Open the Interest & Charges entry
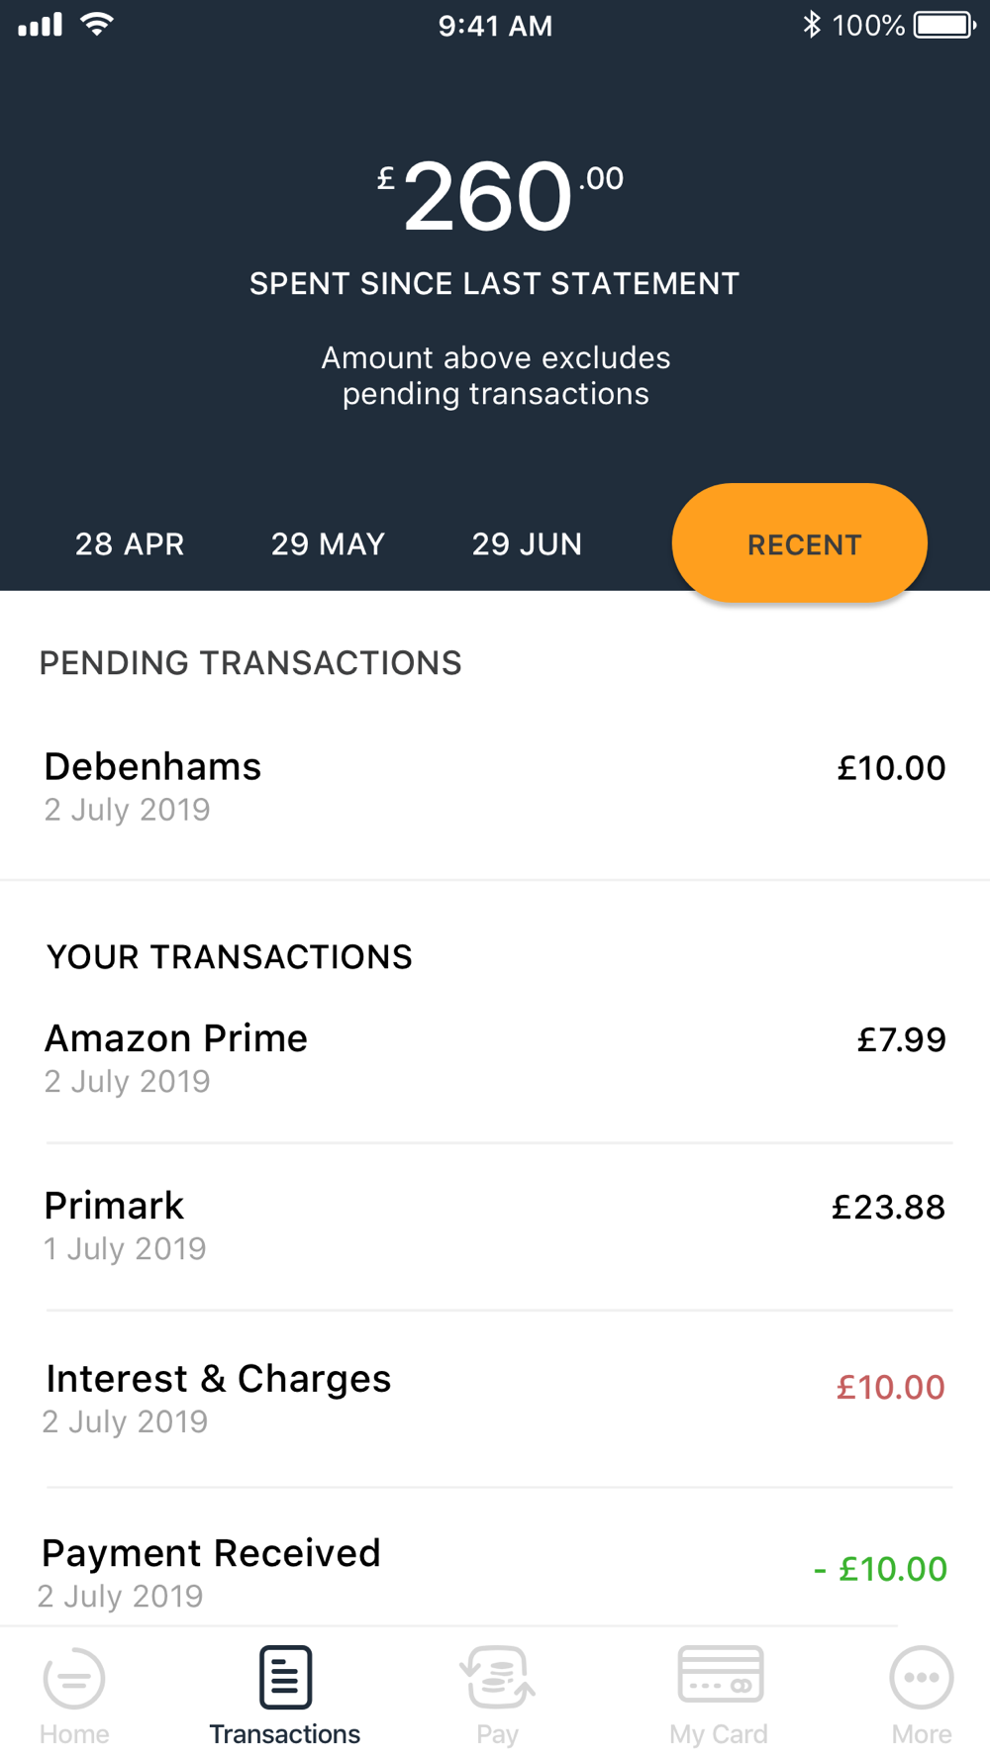This screenshot has width=990, height=1760. (495, 1399)
